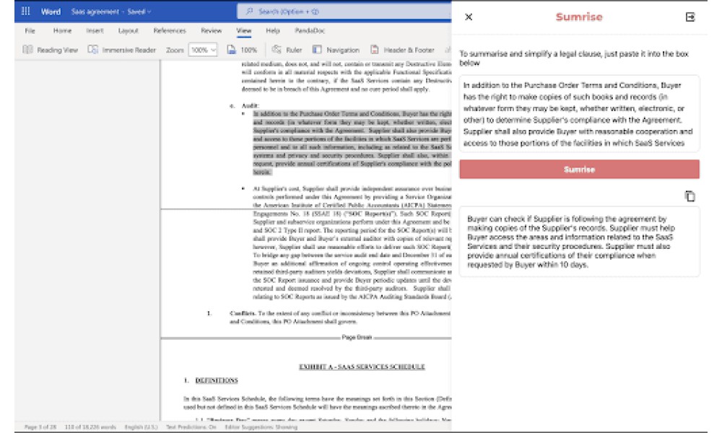Click the DEFINITIONS heading in the document
The width and height of the screenshot is (722, 433).
click(x=217, y=380)
